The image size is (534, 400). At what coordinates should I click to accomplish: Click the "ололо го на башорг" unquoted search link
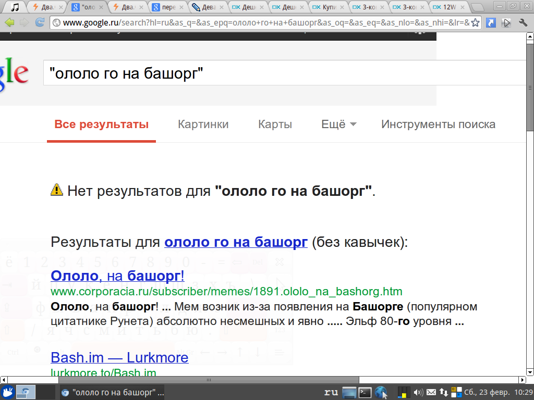click(x=236, y=242)
